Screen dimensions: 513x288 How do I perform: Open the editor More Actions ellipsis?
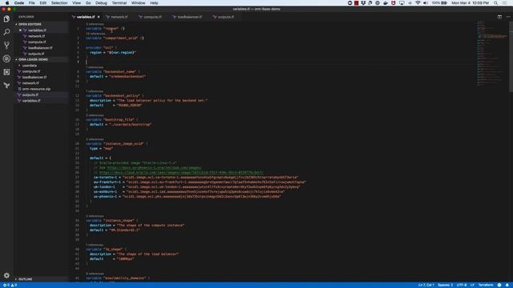click(508, 17)
